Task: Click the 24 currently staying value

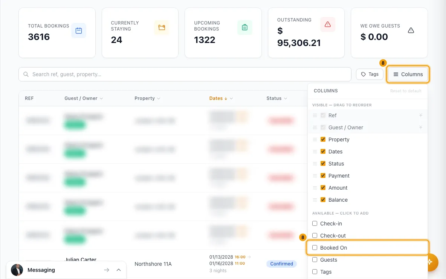Action: [117, 40]
